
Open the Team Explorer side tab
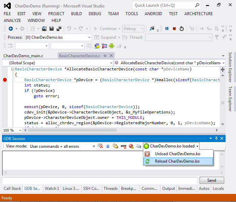click(x=230, y=99)
